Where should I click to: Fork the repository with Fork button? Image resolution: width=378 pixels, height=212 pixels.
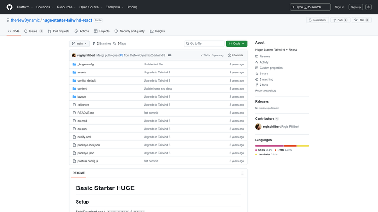340,20
